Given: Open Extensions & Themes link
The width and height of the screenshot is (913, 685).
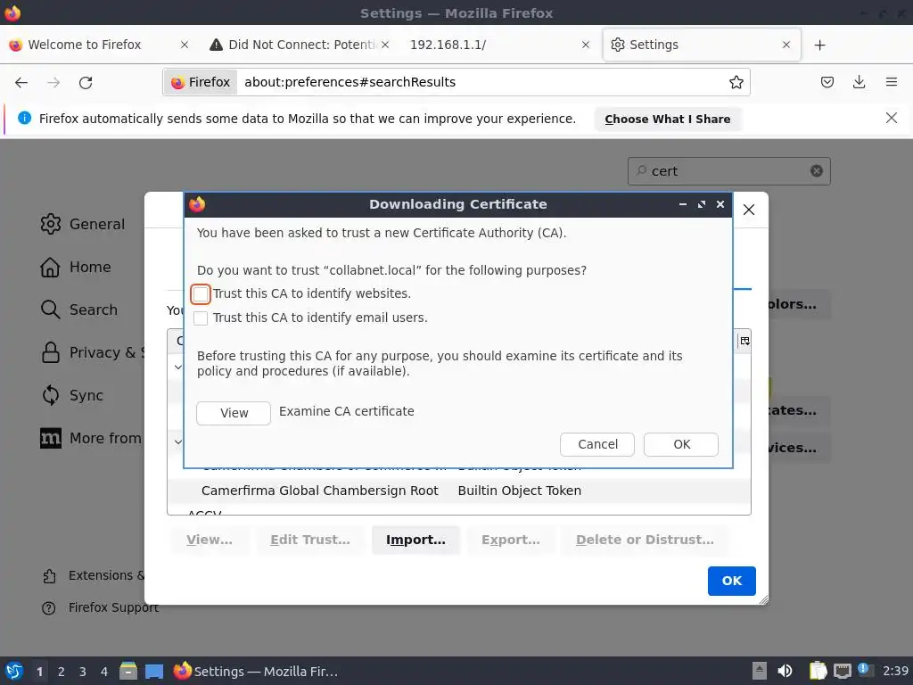Looking at the screenshot, I should (93, 576).
